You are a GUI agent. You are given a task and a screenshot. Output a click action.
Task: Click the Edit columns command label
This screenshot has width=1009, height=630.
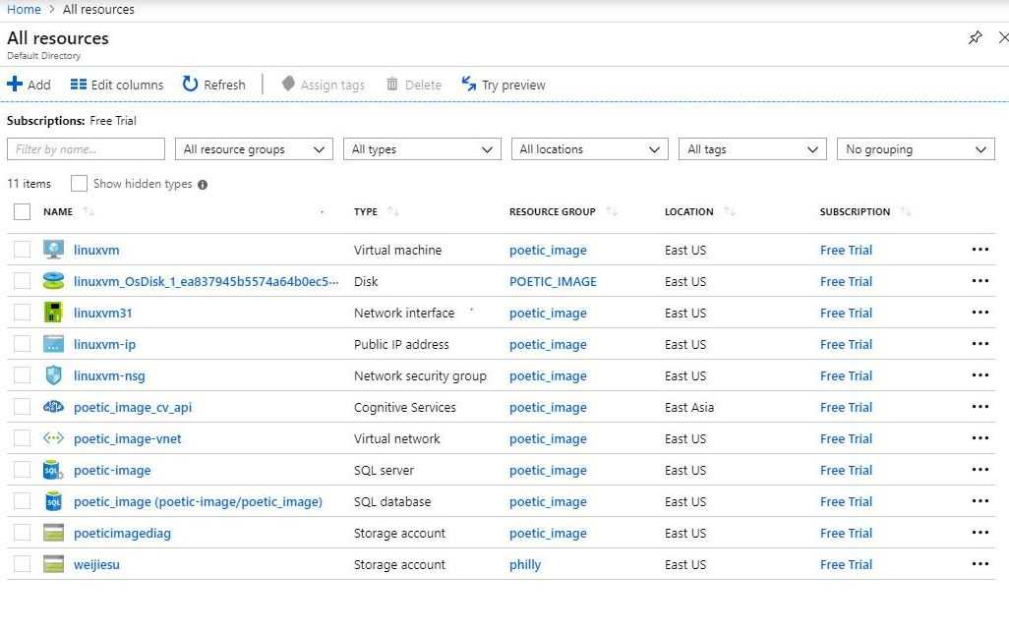tap(128, 85)
